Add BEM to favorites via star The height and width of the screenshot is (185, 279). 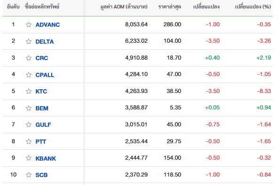click(x=29, y=108)
